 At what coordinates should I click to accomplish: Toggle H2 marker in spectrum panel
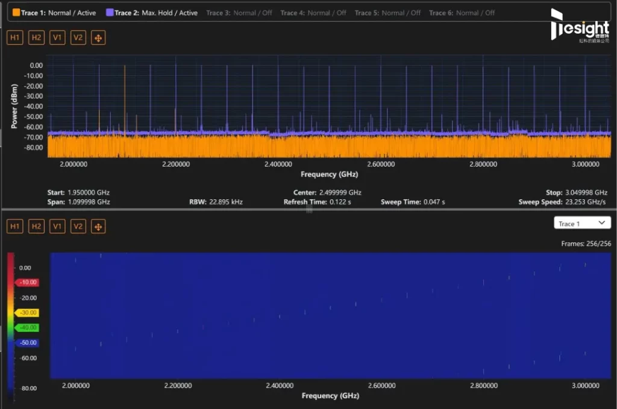(x=36, y=38)
